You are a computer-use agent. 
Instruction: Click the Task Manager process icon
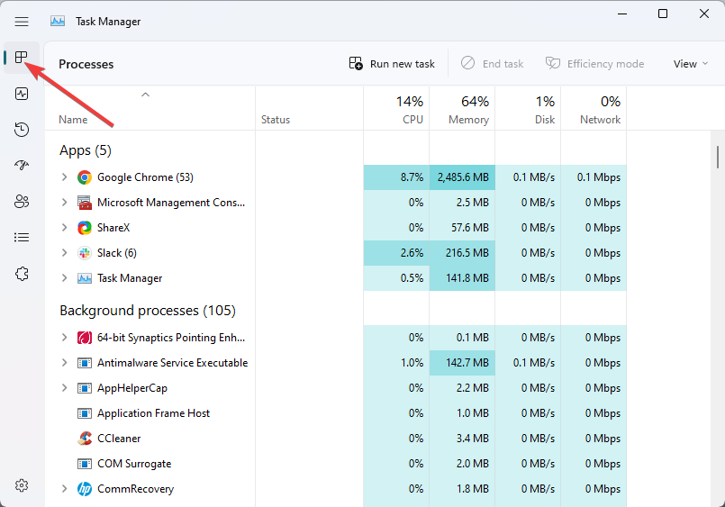tap(84, 278)
